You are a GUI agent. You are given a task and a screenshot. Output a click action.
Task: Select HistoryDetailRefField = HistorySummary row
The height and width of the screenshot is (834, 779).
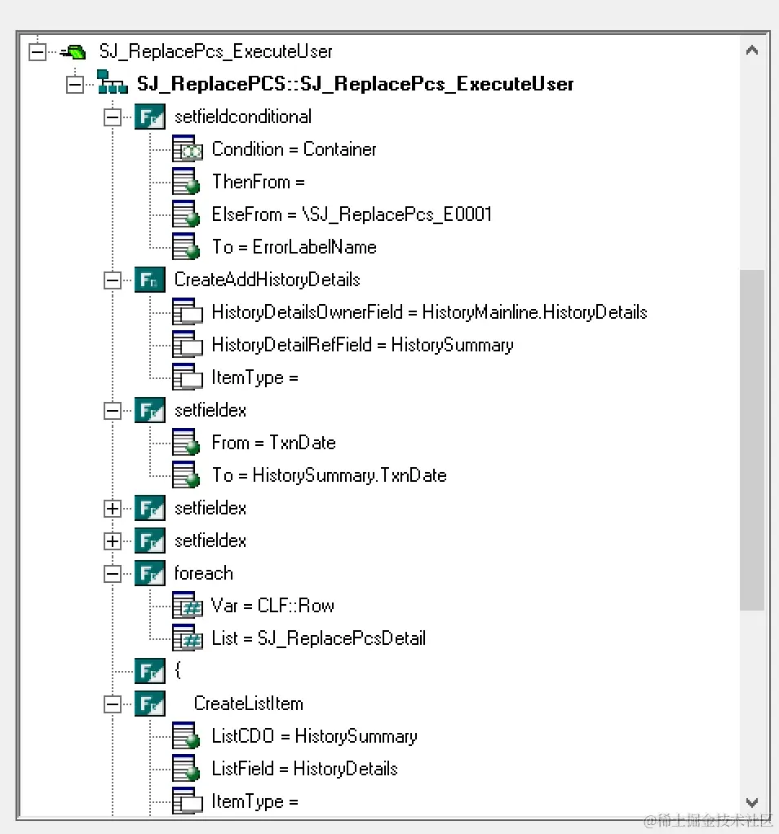pos(362,345)
